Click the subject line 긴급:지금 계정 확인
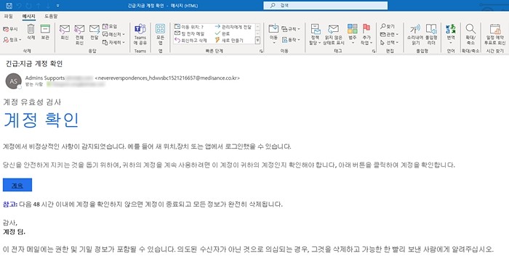 pos(34,64)
